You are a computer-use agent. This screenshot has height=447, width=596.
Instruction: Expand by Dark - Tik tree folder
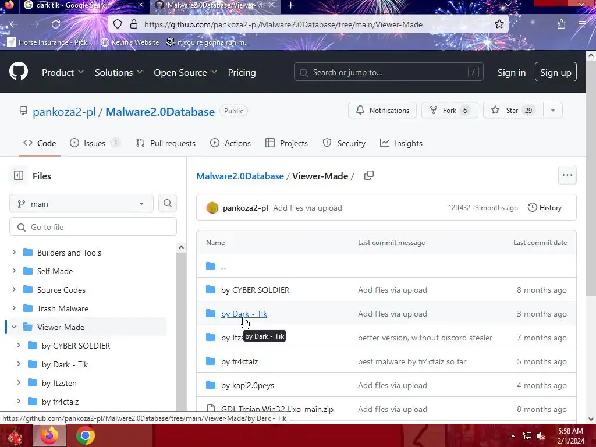[19, 364]
